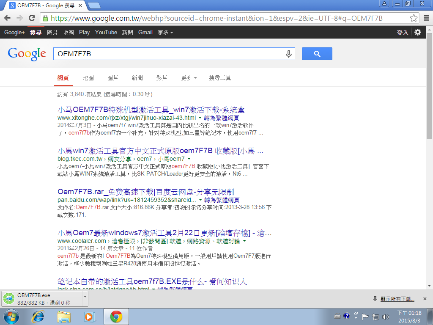
Task: Open the network tray icon
Action: pyautogui.click(x=375, y=317)
